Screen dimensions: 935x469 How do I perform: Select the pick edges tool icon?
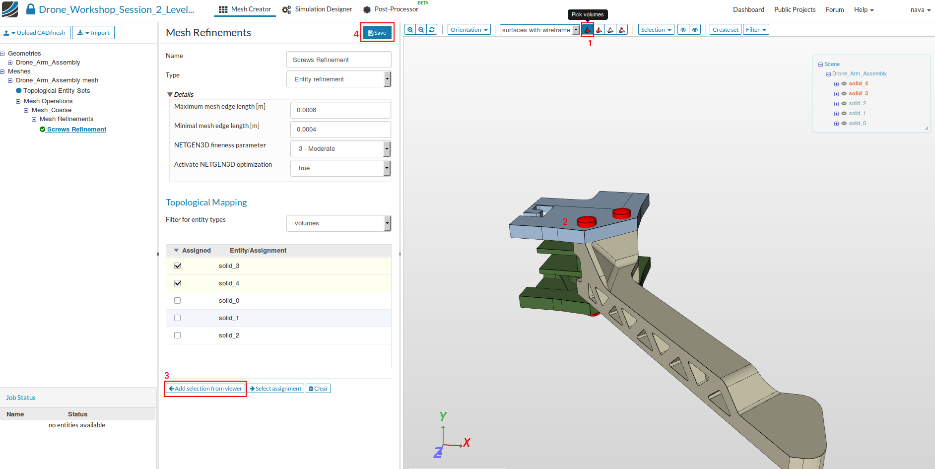point(610,30)
